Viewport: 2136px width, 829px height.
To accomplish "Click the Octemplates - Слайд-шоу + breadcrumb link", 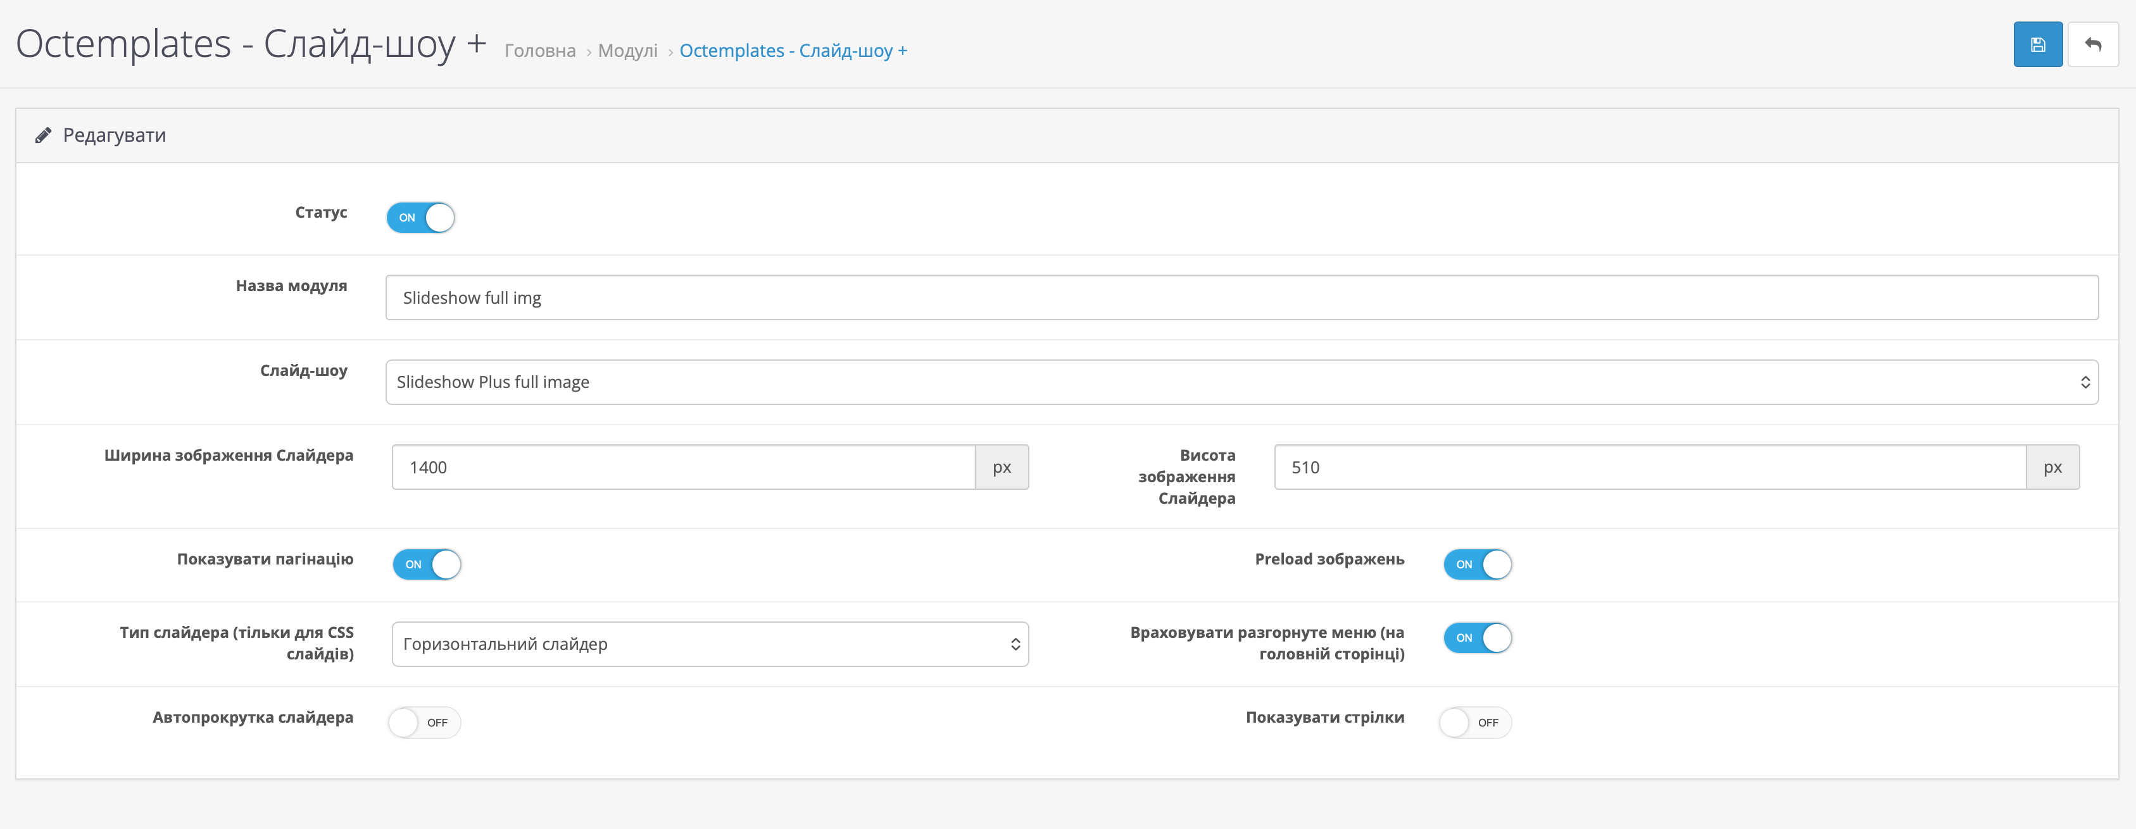I will click(793, 51).
